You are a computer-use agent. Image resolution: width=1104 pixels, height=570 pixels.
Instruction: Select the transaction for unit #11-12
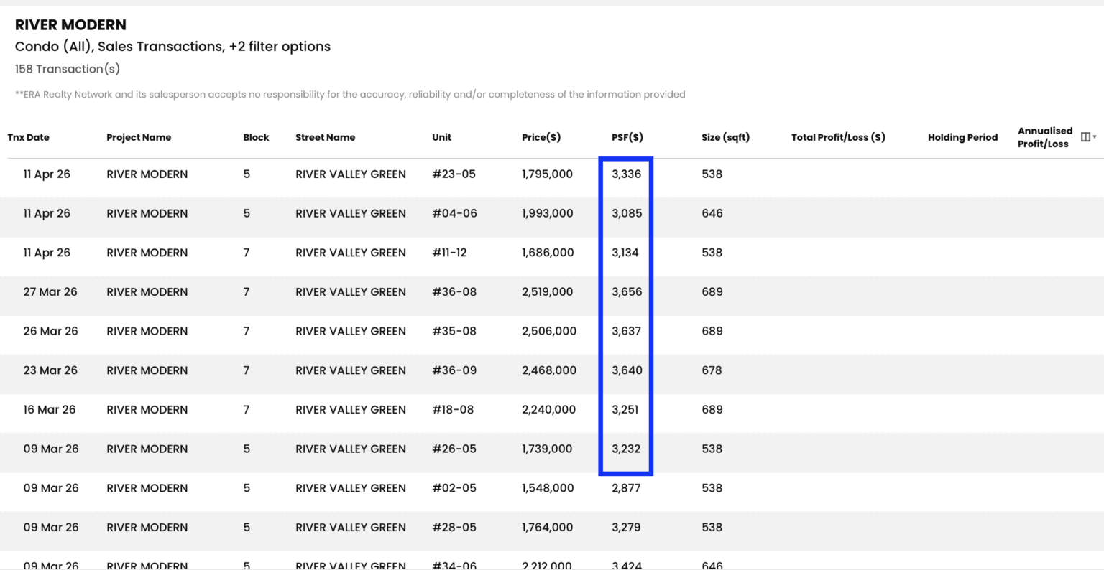552,253
